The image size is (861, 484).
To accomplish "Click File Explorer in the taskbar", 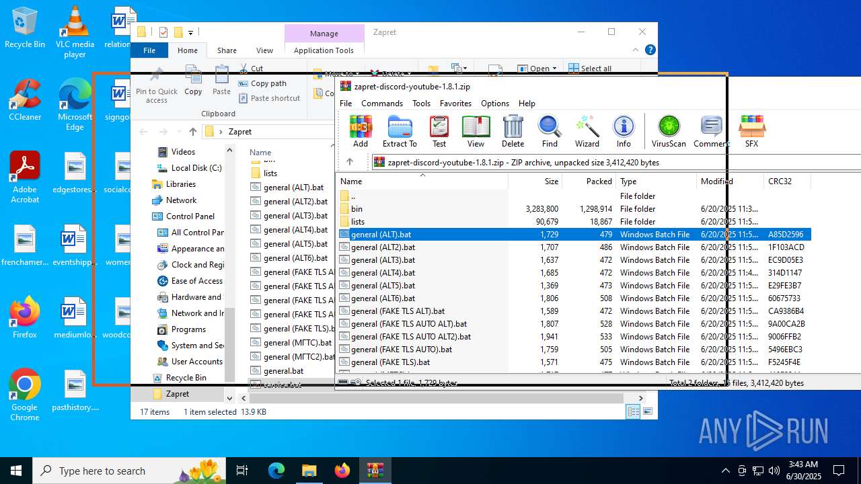I will (309, 471).
